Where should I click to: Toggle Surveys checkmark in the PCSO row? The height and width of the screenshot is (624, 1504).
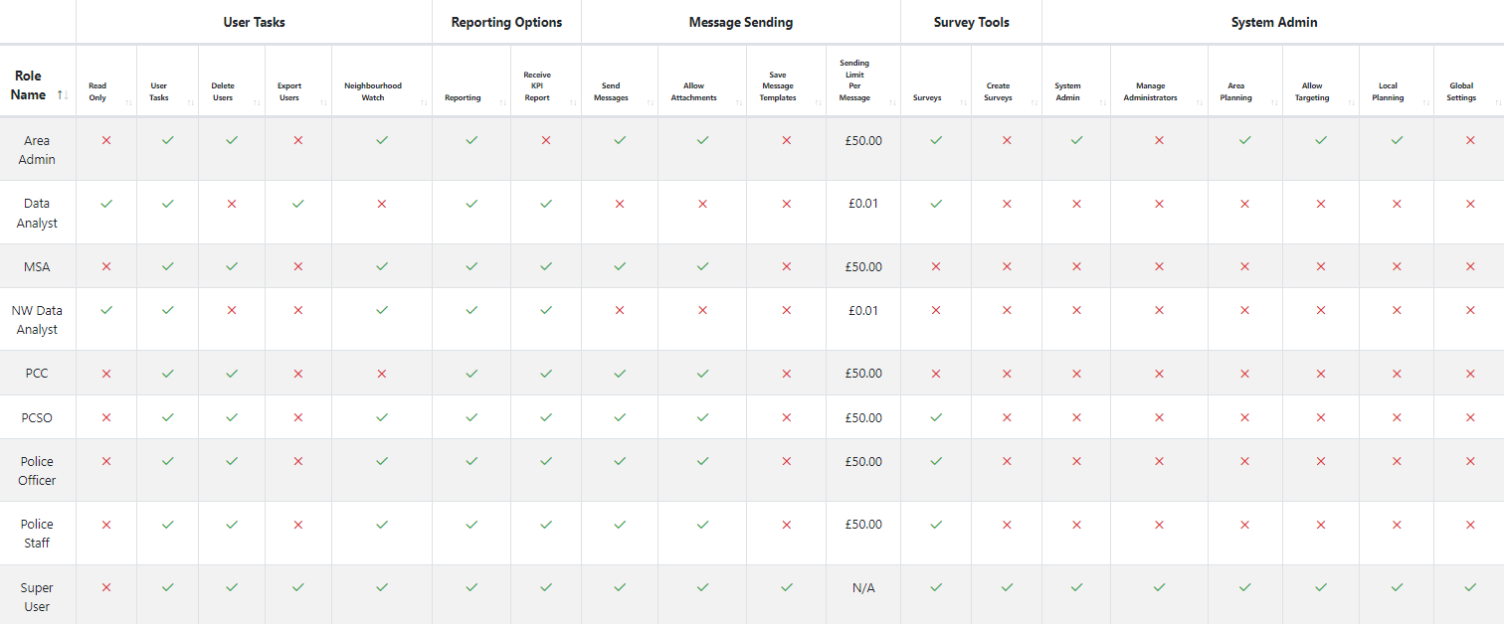pyautogui.click(x=936, y=417)
